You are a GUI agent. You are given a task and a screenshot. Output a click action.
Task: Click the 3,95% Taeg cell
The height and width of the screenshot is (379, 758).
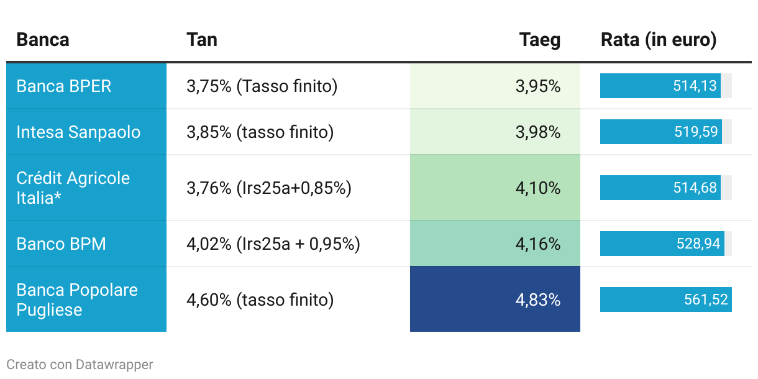coord(495,86)
